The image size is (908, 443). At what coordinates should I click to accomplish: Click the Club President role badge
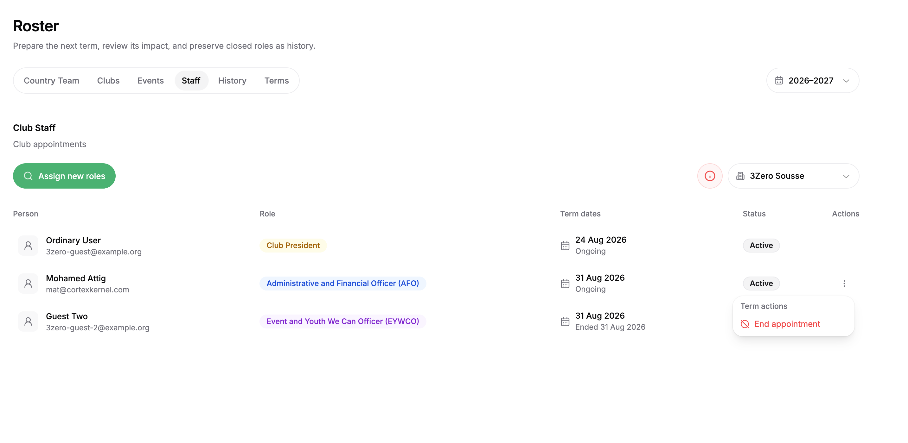click(293, 246)
